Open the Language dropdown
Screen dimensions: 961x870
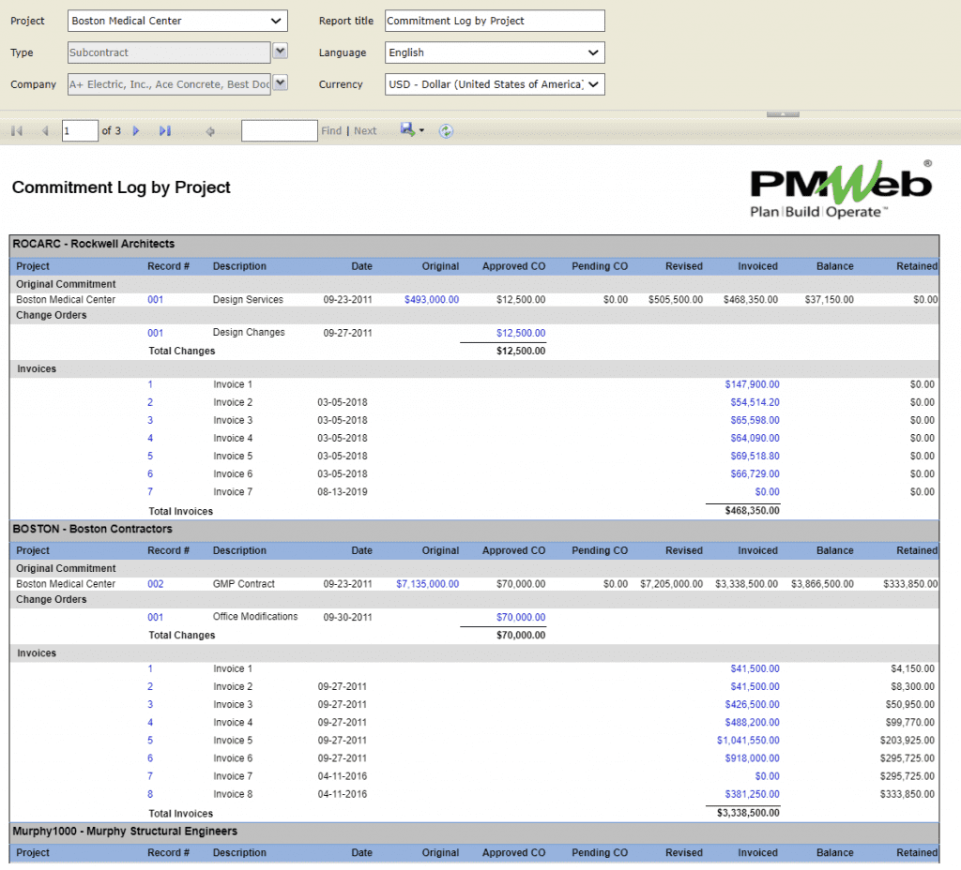pyautogui.click(x=495, y=52)
